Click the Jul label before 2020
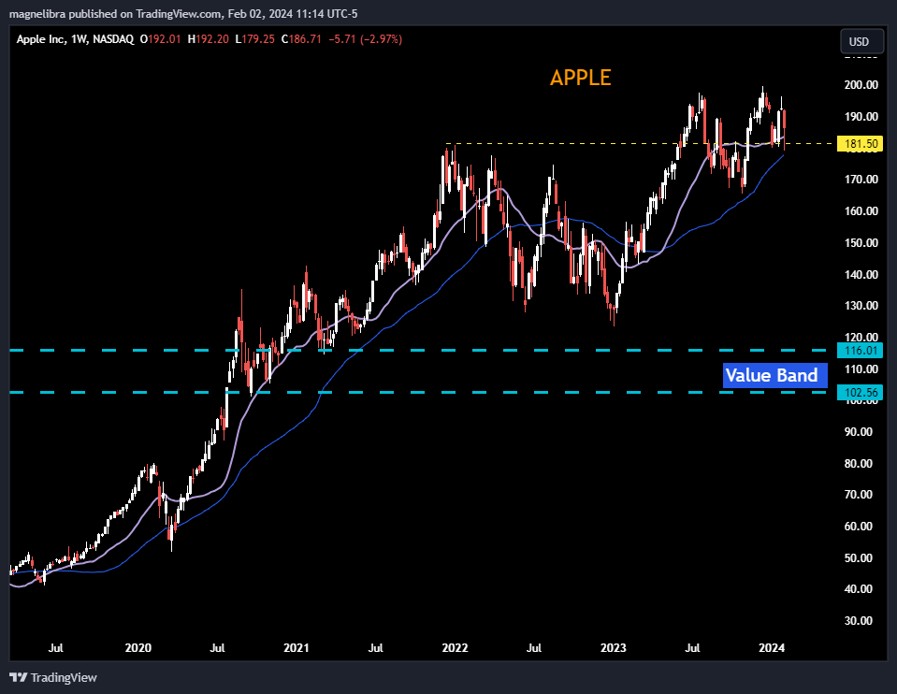The width and height of the screenshot is (897, 694). (x=55, y=647)
